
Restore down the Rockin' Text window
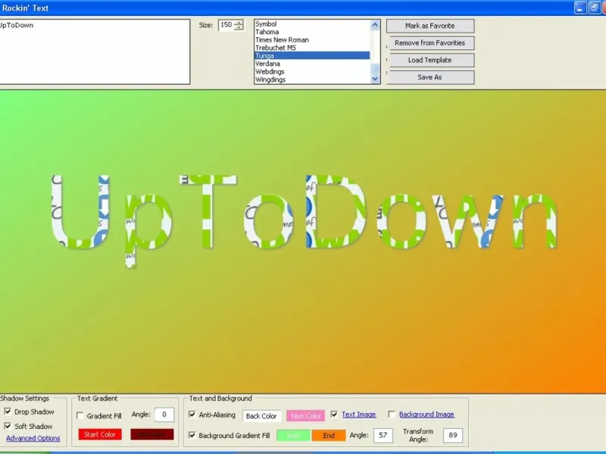tap(594, 8)
